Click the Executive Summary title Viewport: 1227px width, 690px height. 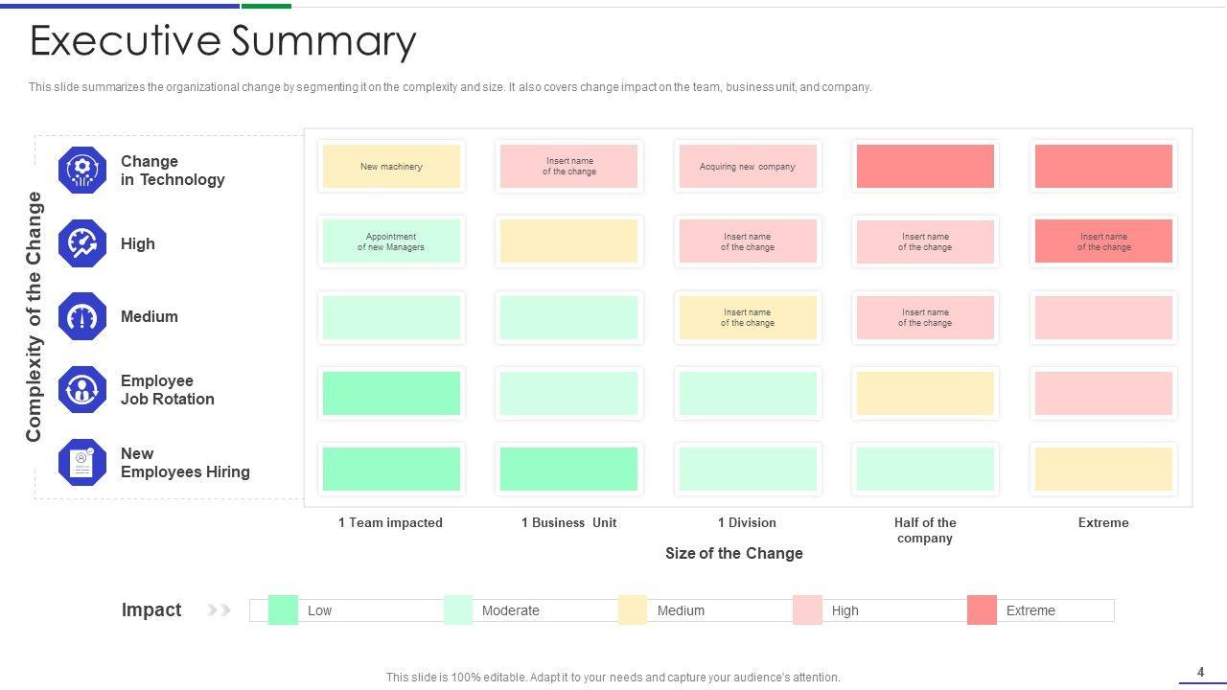223,41
